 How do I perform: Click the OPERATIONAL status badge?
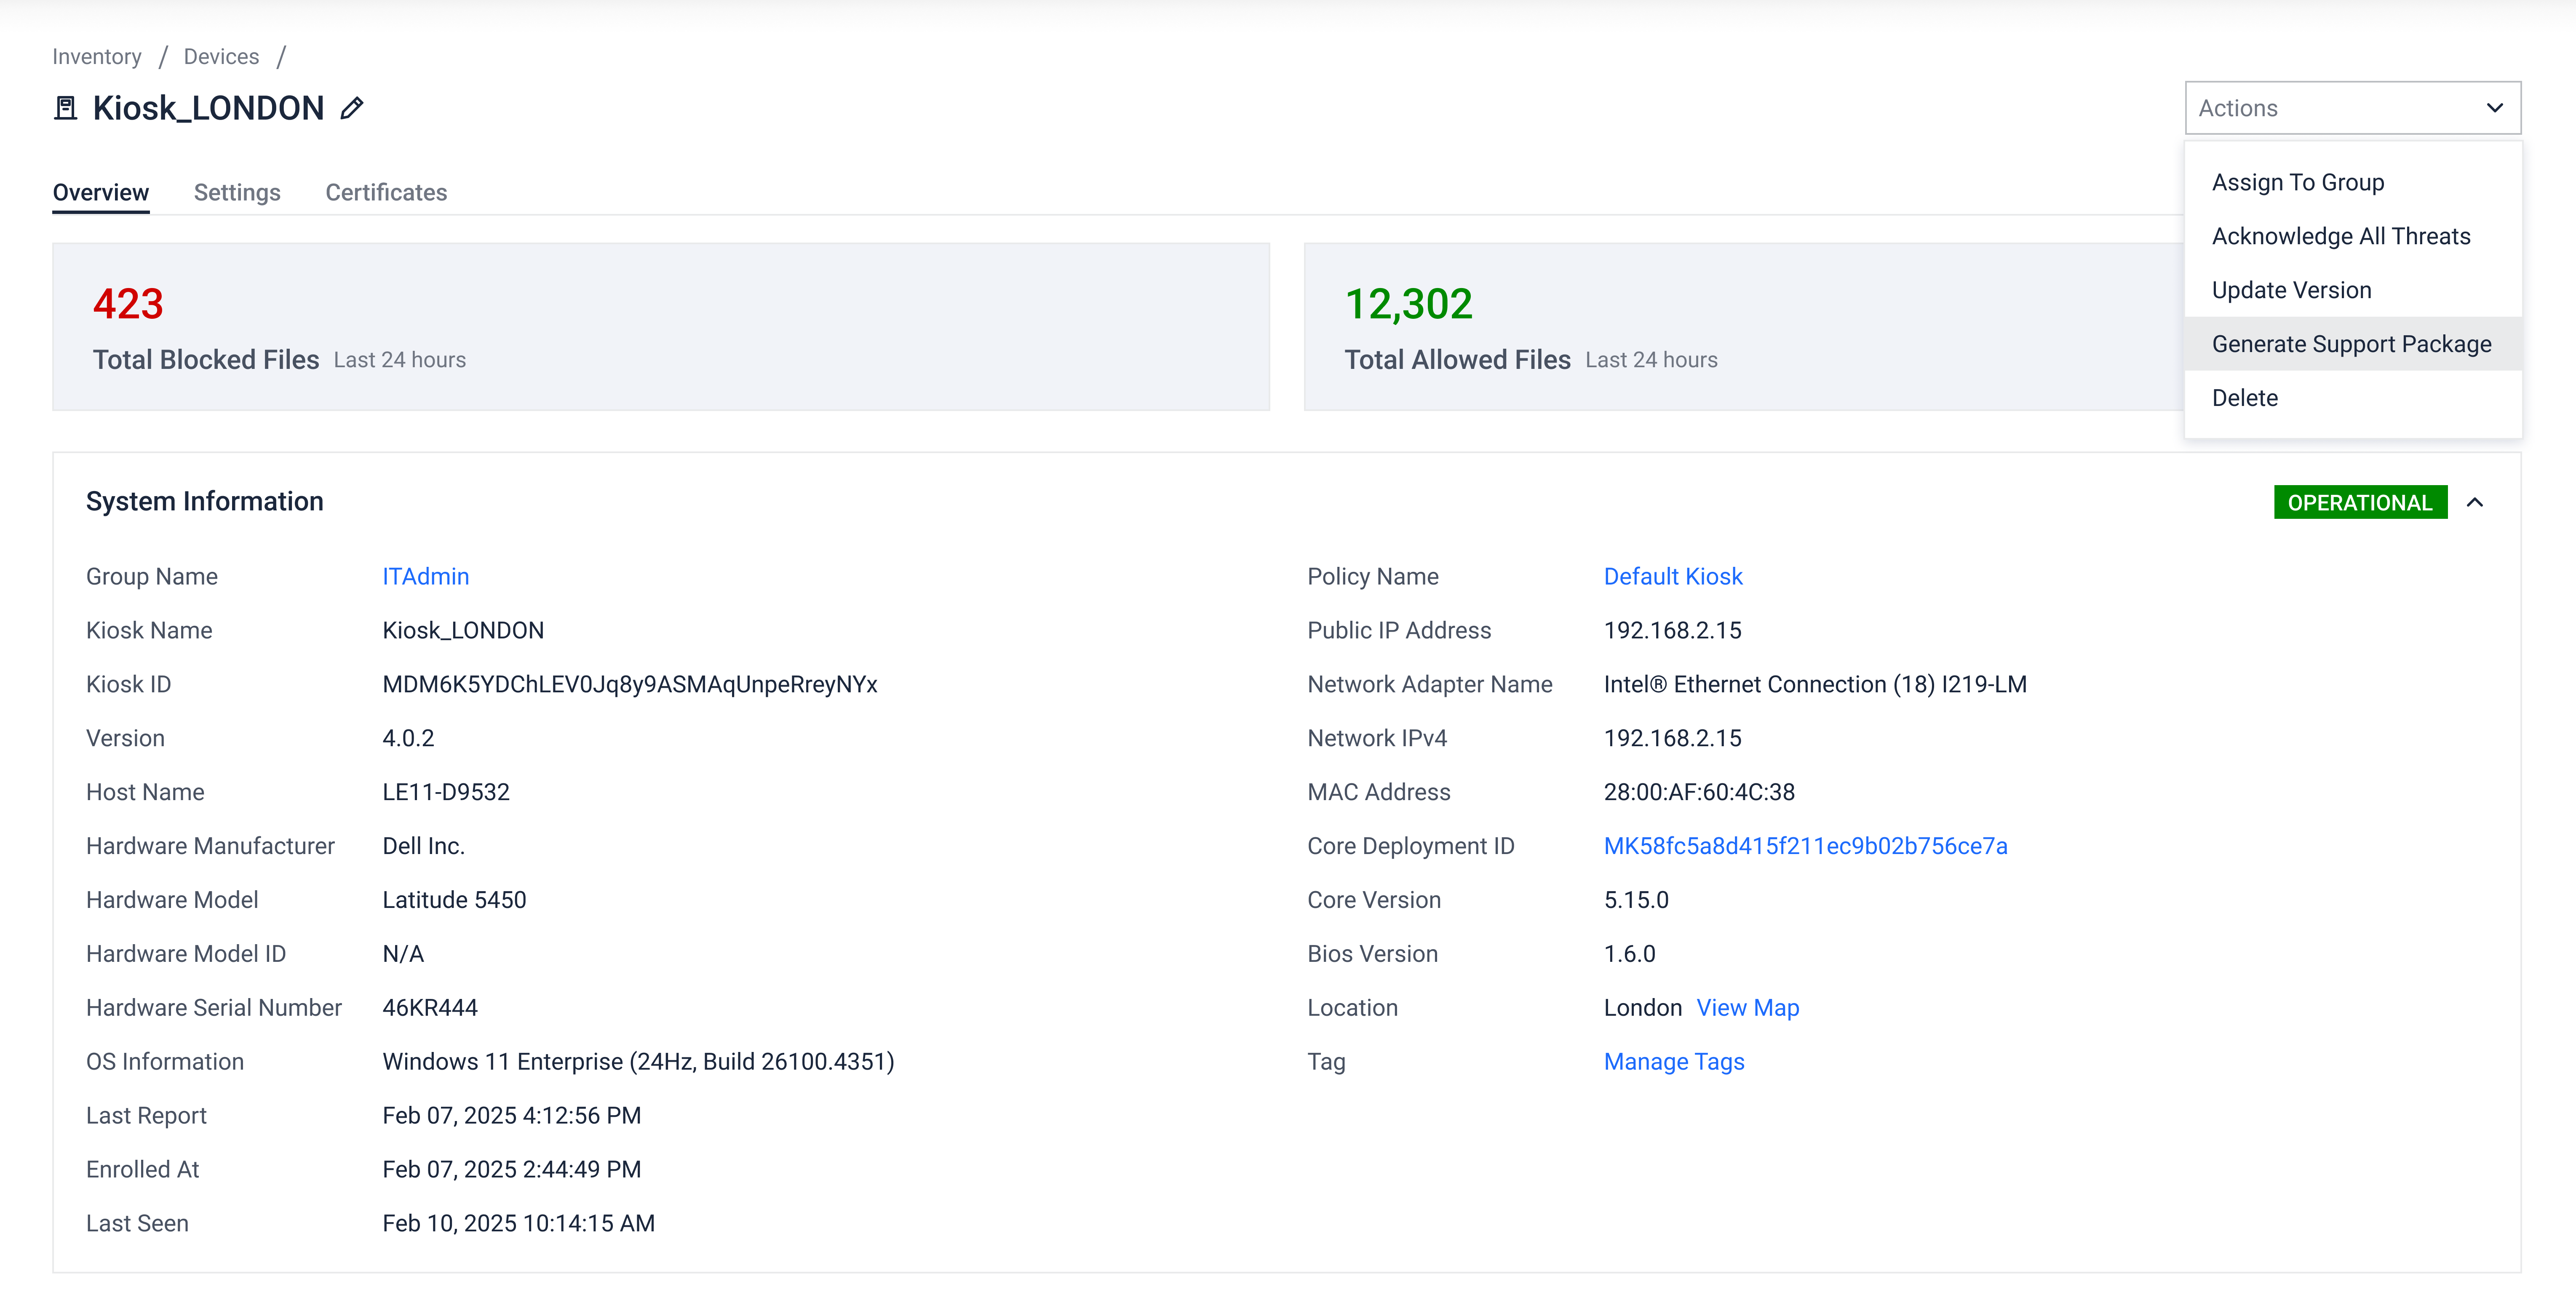2359,502
